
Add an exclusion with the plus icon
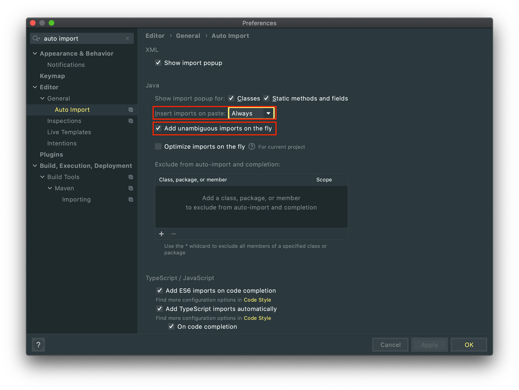click(161, 234)
